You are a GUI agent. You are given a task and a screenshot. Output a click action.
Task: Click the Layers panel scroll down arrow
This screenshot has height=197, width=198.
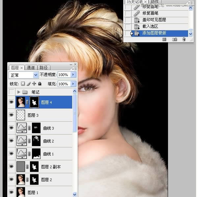(75, 194)
